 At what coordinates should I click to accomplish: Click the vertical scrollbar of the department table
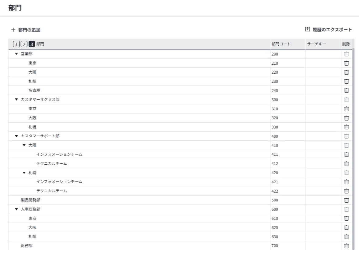[353, 149]
